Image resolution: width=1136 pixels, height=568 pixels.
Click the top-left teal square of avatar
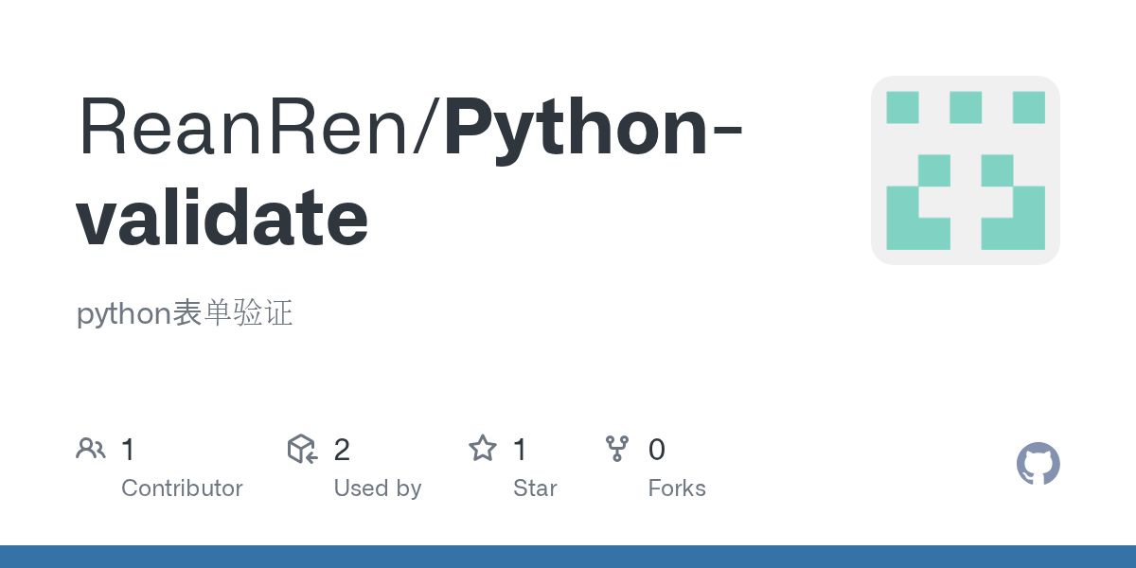click(902, 107)
